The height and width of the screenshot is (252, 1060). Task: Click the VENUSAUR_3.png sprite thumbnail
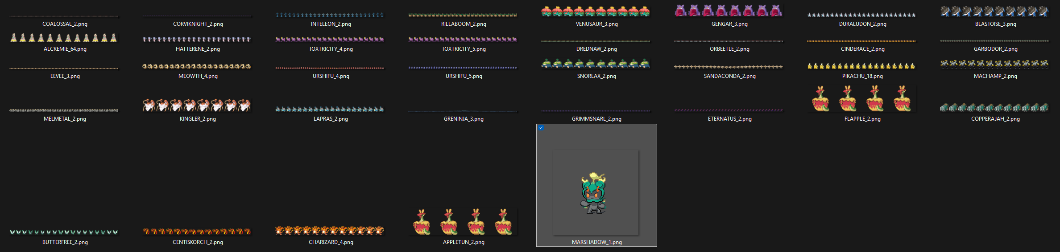coord(596,12)
